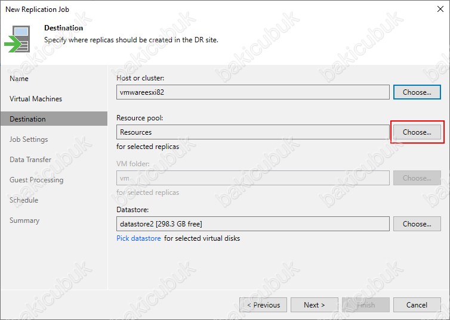
Task: Switch to the Virtual Machines step
Action: (36, 99)
